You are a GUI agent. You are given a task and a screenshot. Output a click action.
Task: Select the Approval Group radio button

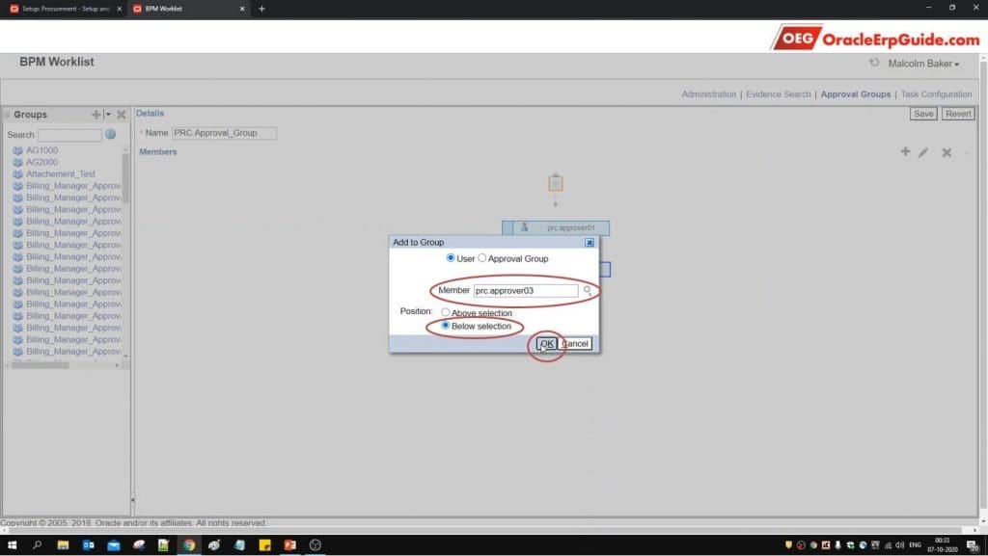(482, 257)
